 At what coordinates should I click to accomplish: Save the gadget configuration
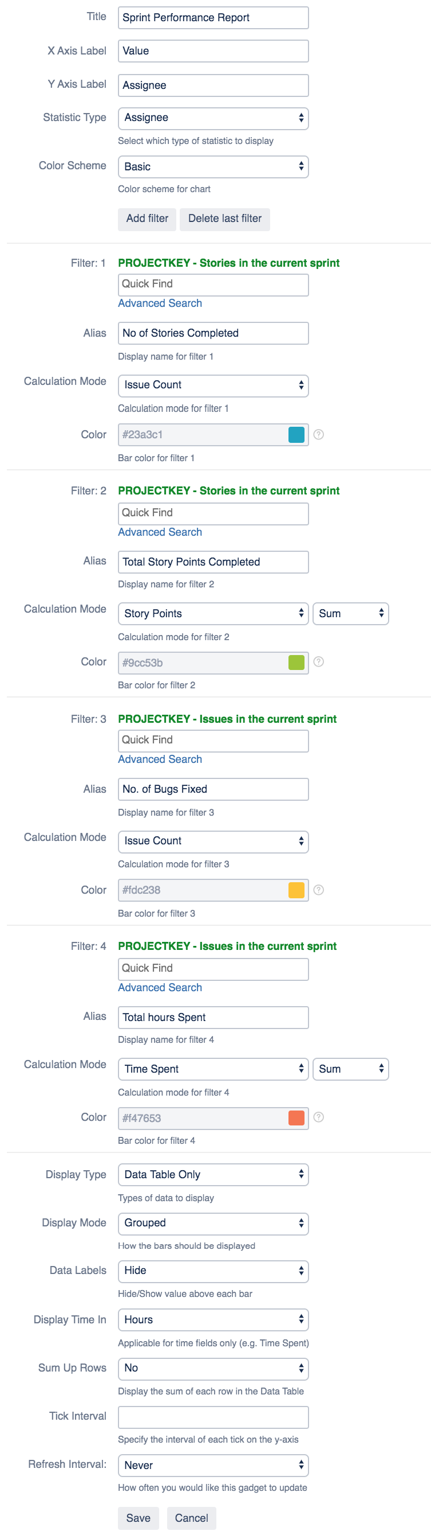pyautogui.click(x=138, y=1518)
